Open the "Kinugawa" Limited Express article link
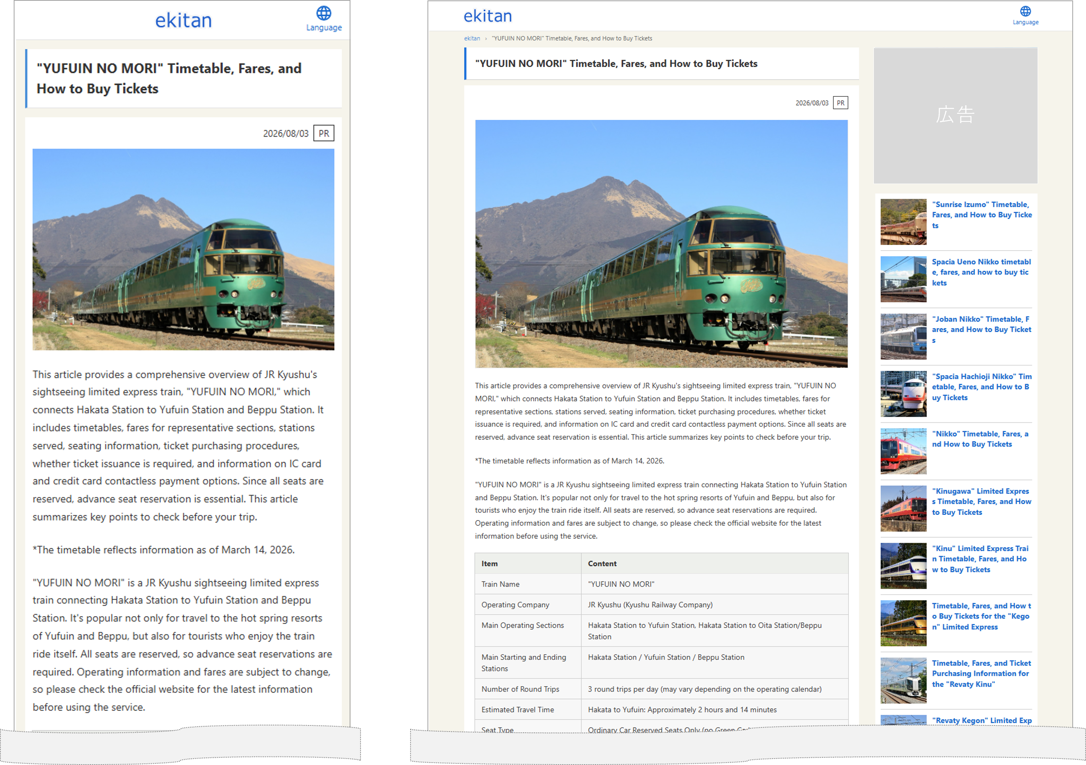The width and height of the screenshot is (1086, 765). tap(982, 502)
